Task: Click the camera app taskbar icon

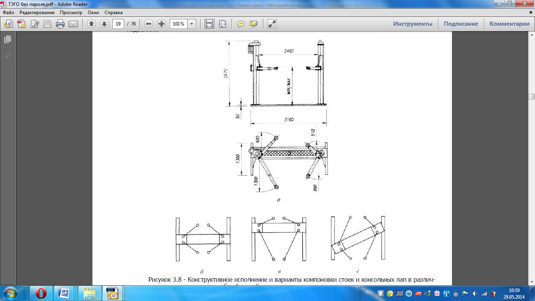Action: click(113, 293)
